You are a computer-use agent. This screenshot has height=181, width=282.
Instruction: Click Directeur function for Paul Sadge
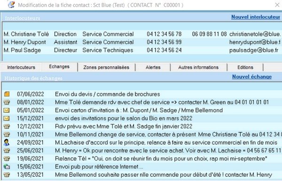point(66,50)
